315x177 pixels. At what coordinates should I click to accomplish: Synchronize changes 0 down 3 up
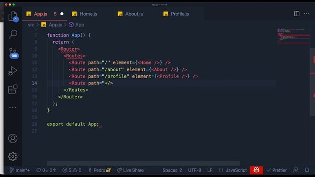[46, 170]
